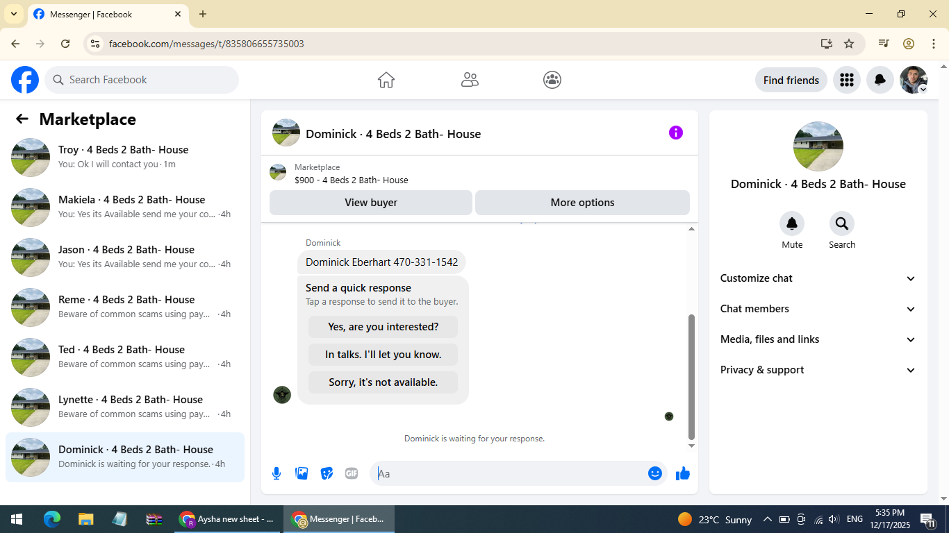
Task: Open the volume icon in system tray
Action: (834, 519)
